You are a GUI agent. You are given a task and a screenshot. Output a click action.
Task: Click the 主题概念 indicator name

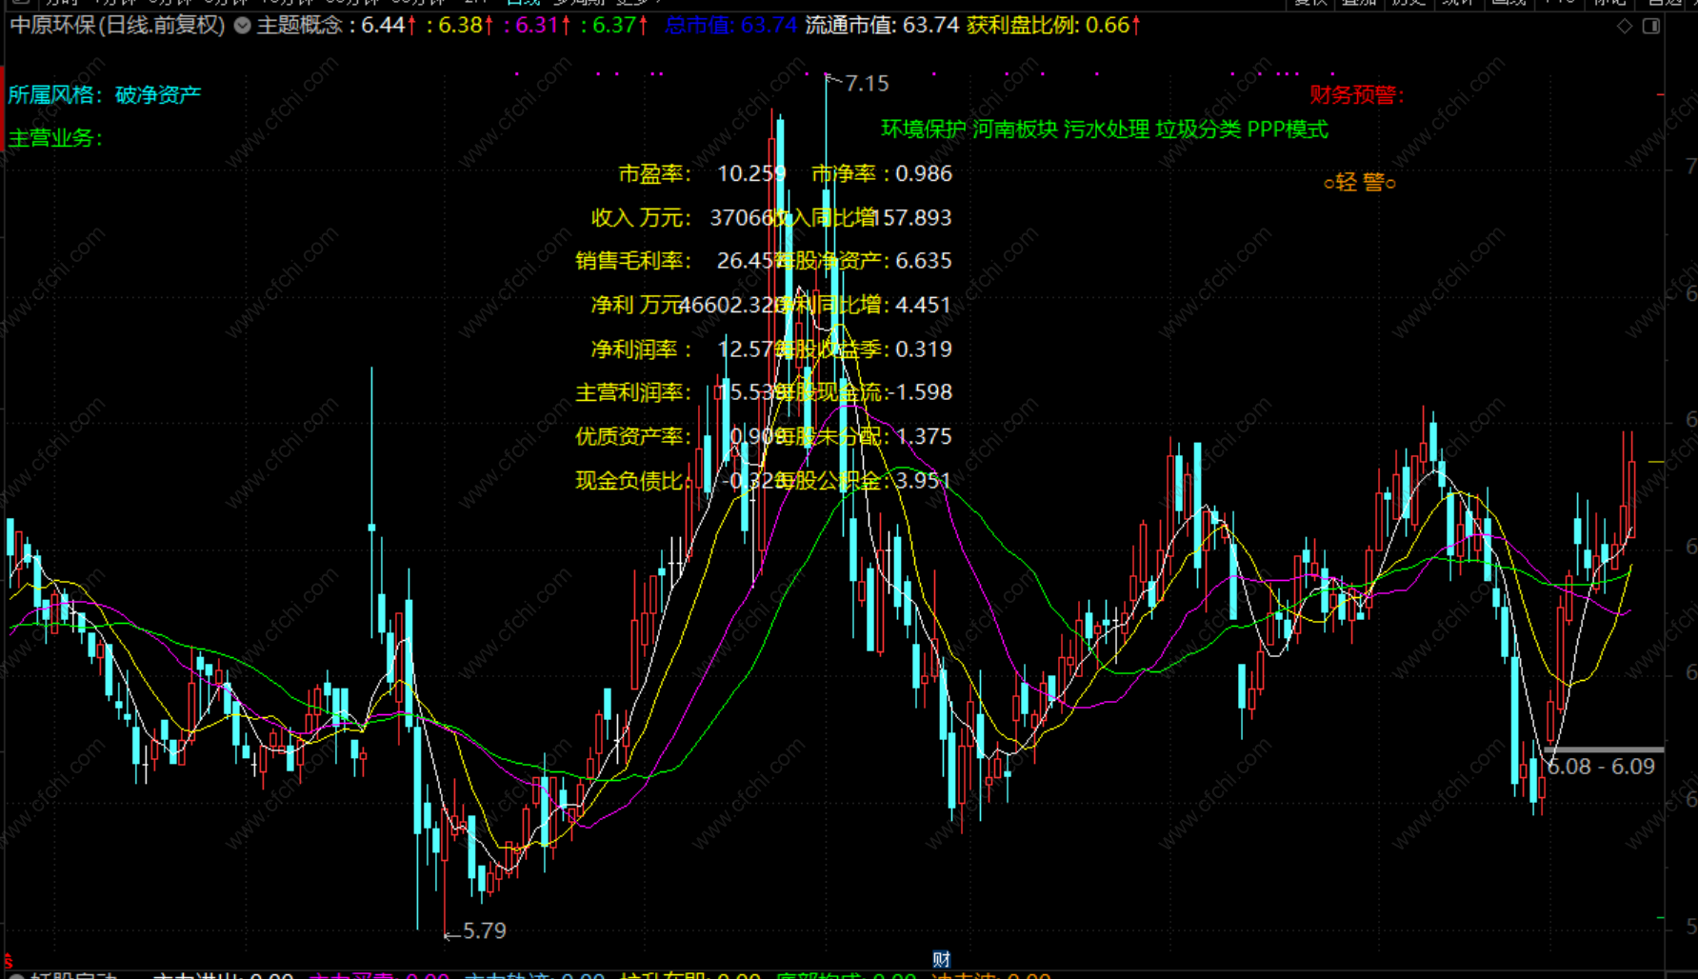click(299, 25)
